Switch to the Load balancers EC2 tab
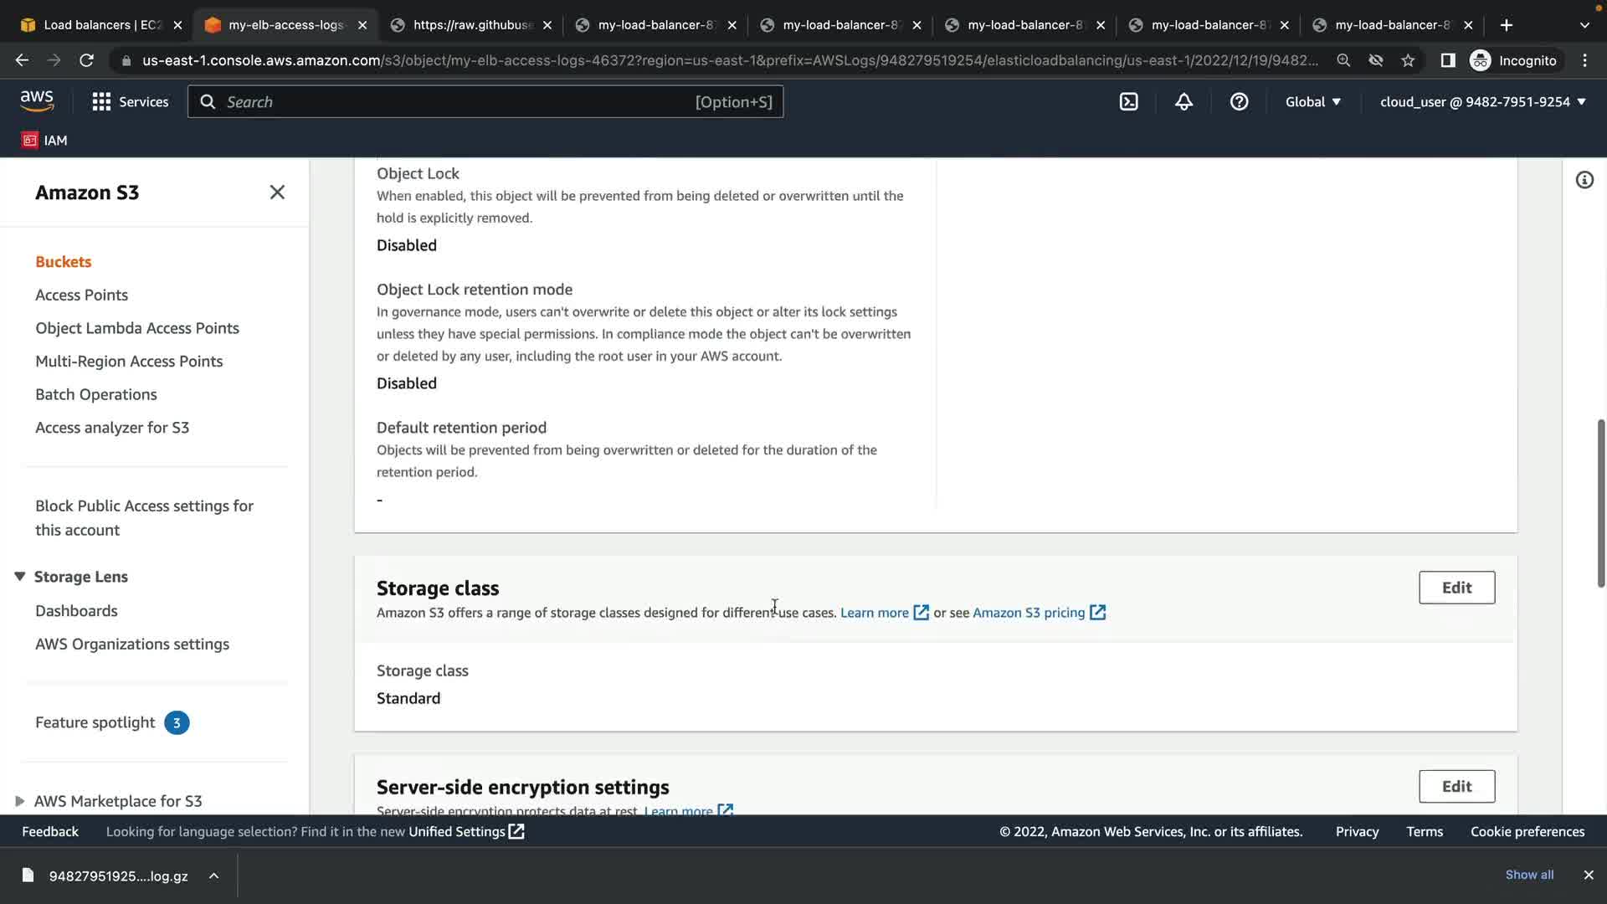This screenshot has width=1607, height=904. pos(100,25)
